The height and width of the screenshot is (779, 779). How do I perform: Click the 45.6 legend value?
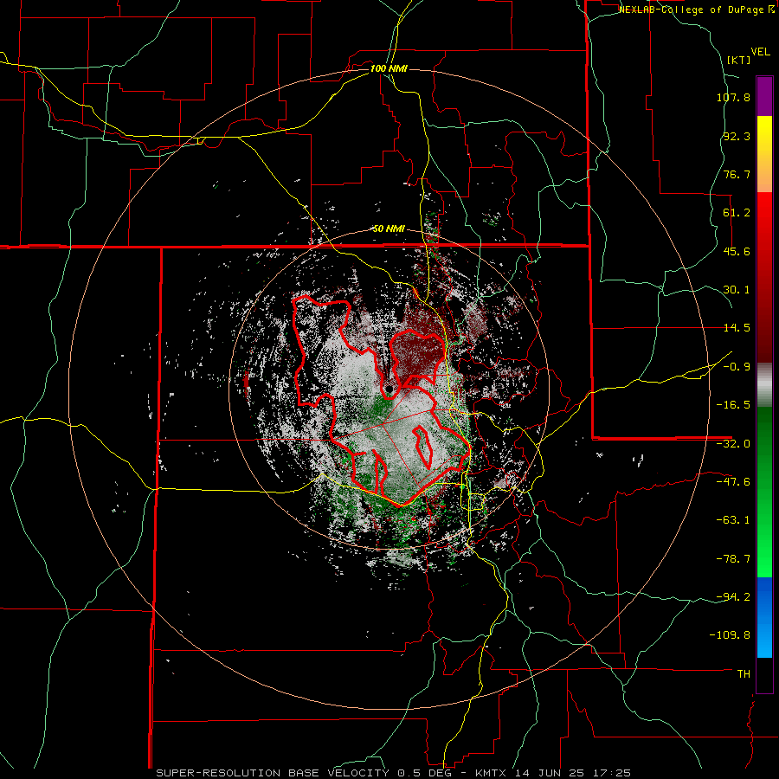(737, 251)
